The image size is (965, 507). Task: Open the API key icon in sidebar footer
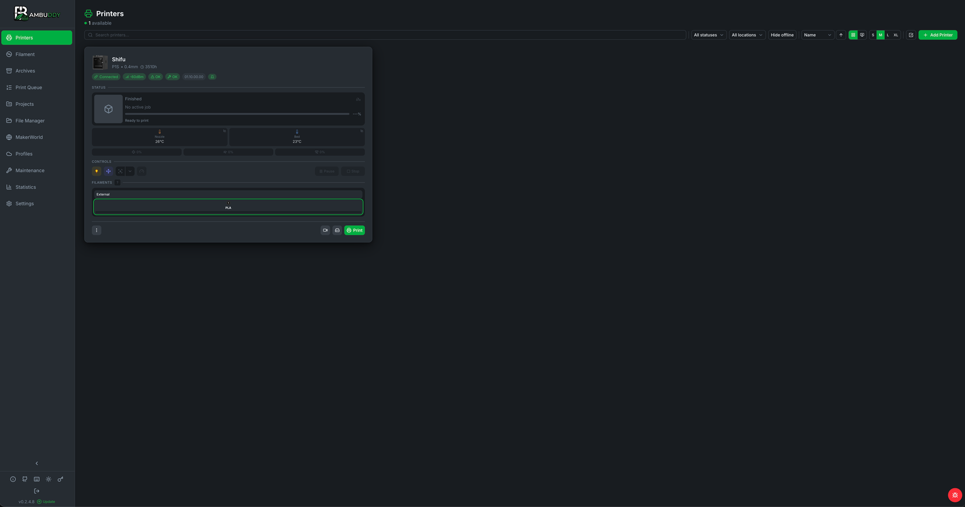coord(60,479)
